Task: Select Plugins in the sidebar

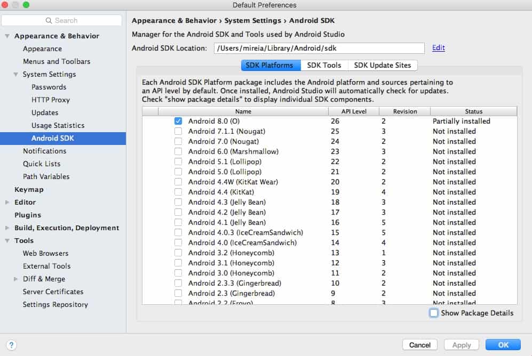Action: point(28,215)
